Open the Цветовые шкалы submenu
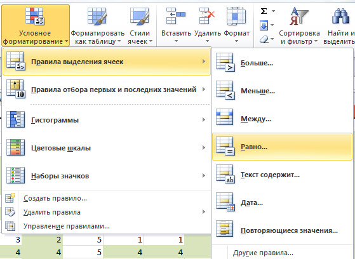Screen dimensions: 355x259 [107, 148]
